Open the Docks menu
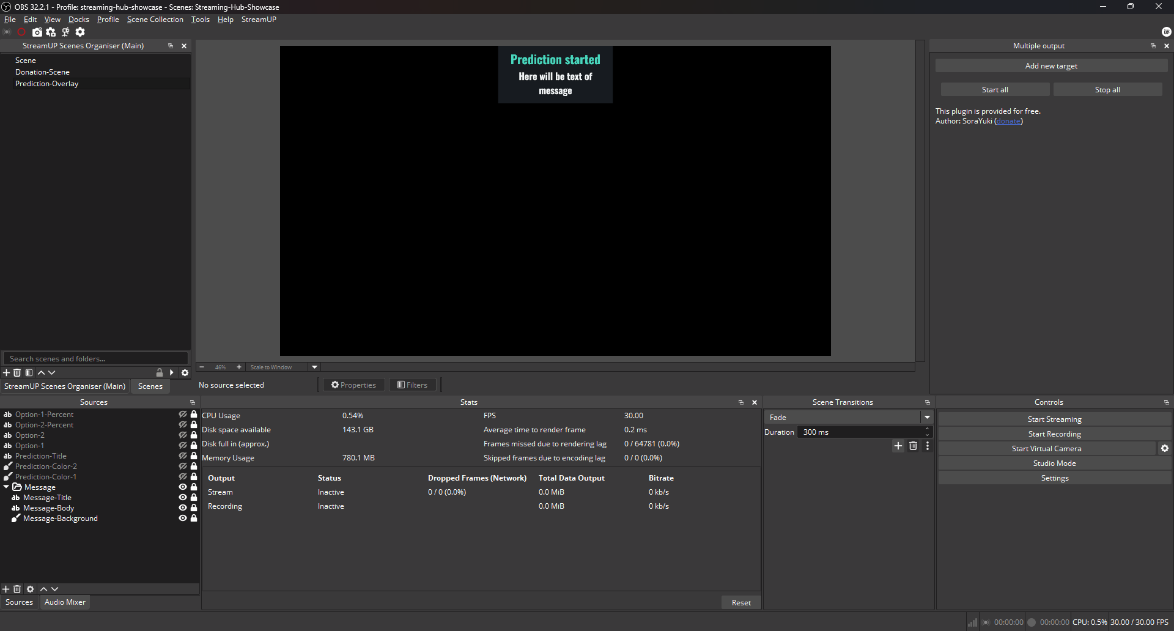Viewport: 1174px width, 631px height. tap(79, 20)
